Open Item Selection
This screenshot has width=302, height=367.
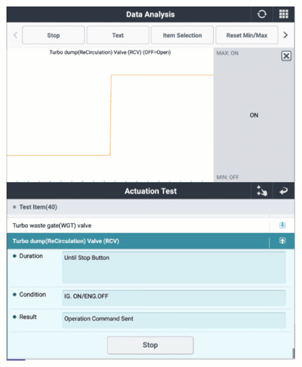coord(183,35)
